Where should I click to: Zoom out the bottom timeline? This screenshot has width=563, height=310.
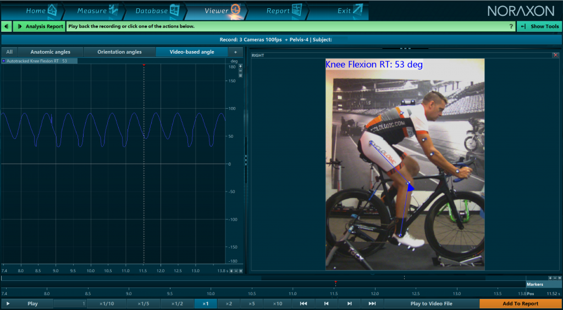click(x=555, y=278)
